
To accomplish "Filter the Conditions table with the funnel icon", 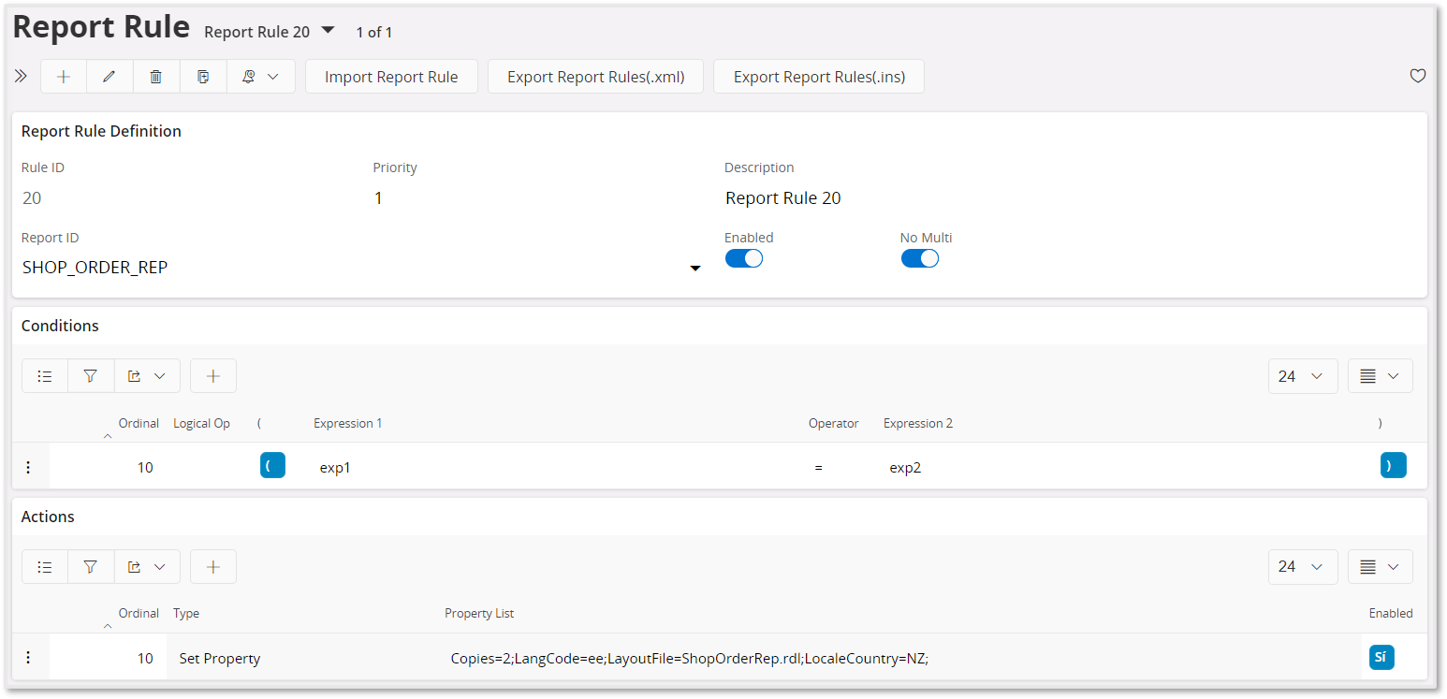I will point(91,375).
